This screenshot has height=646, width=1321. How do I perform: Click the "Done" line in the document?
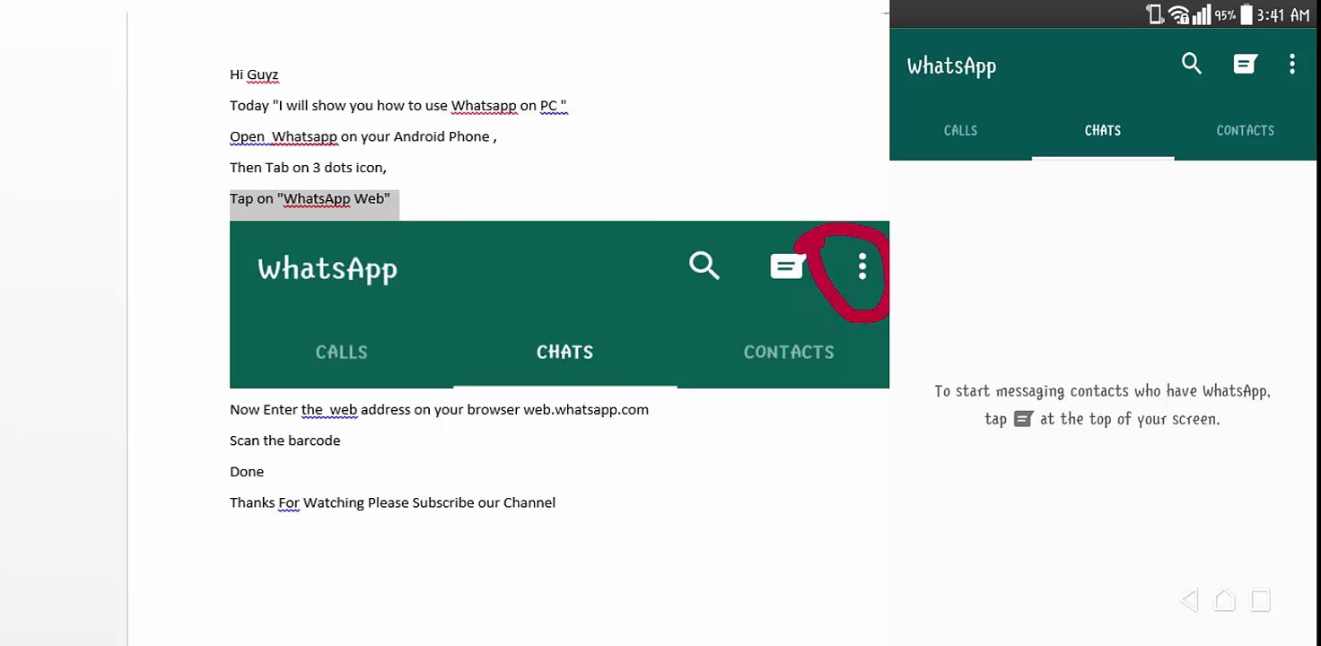pos(247,471)
